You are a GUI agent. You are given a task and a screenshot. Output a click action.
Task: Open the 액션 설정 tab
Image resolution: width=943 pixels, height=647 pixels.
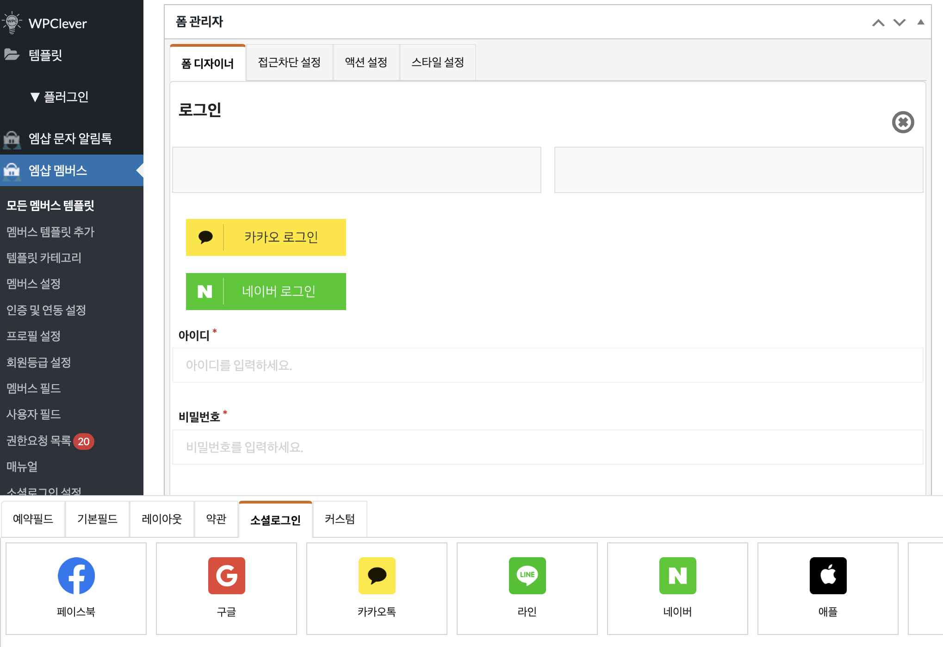coord(366,62)
